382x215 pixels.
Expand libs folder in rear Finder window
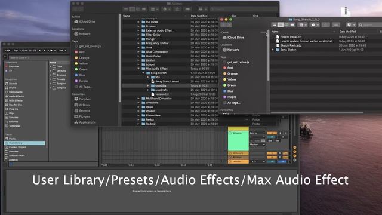[148, 77]
